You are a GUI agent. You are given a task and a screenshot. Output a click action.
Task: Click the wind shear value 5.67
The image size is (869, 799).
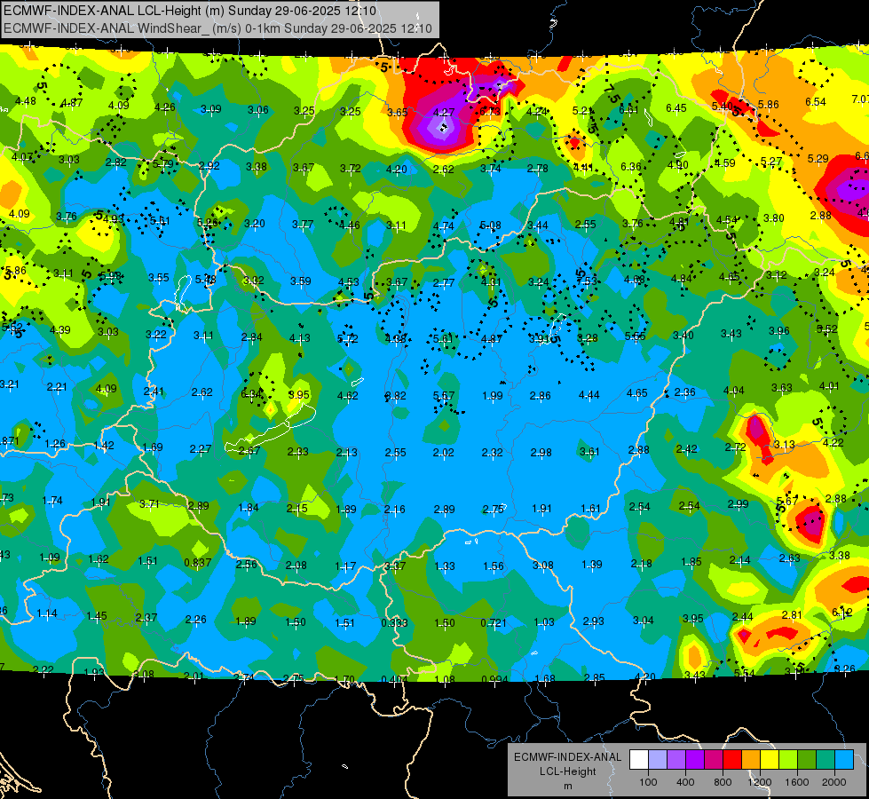(787, 501)
